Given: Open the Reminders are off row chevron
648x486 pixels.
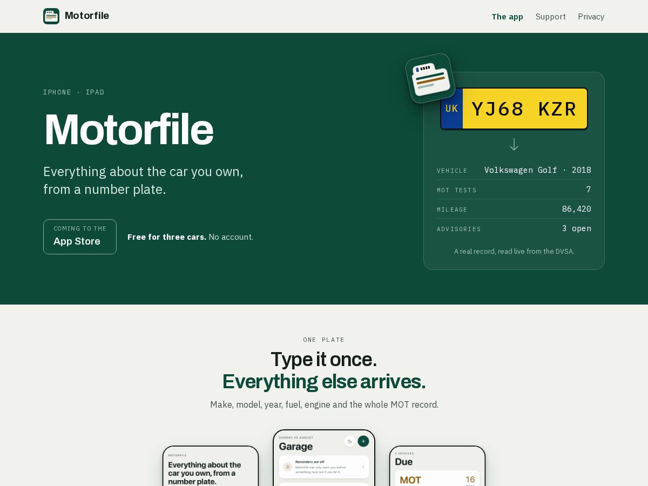Looking at the screenshot, I should [363, 467].
